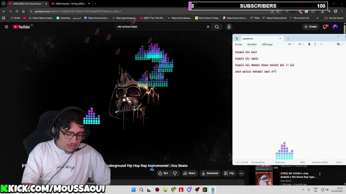Open a new Chrome tab
The width and height of the screenshot is (346, 194).
95,4
